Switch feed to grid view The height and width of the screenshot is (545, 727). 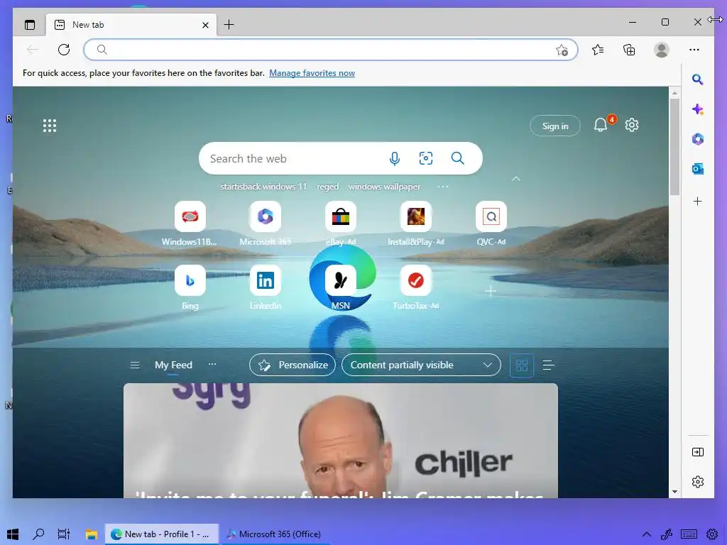pyautogui.click(x=522, y=365)
